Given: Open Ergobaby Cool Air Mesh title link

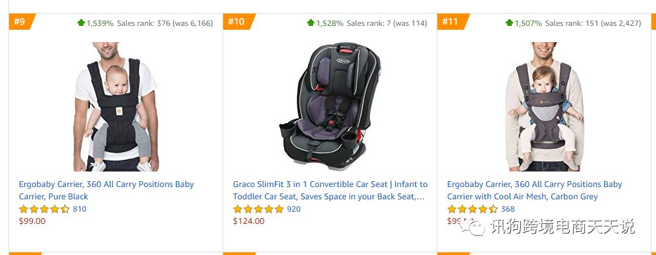Looking at the screenshot, I should 534,190.
